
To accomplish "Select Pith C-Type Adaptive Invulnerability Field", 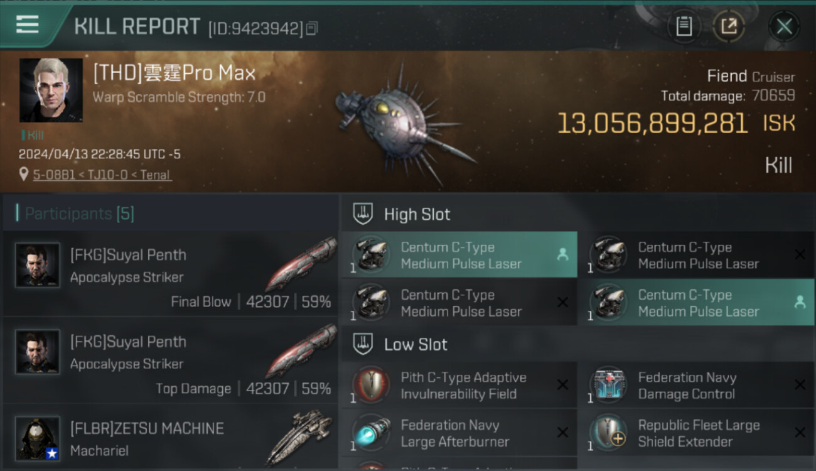I will pos(459,385).
